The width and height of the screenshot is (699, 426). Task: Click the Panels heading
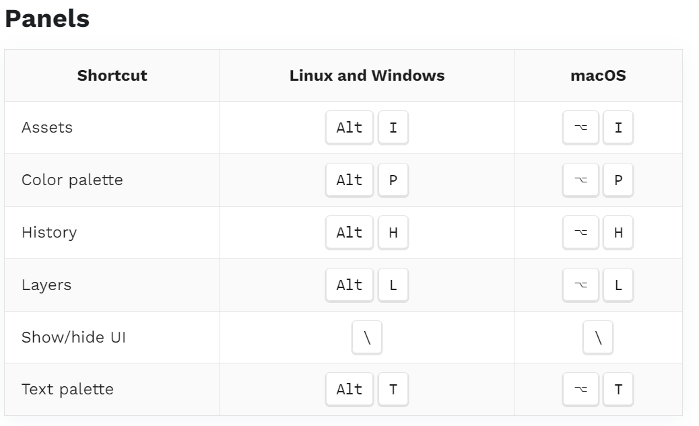[x=47, y=19]
